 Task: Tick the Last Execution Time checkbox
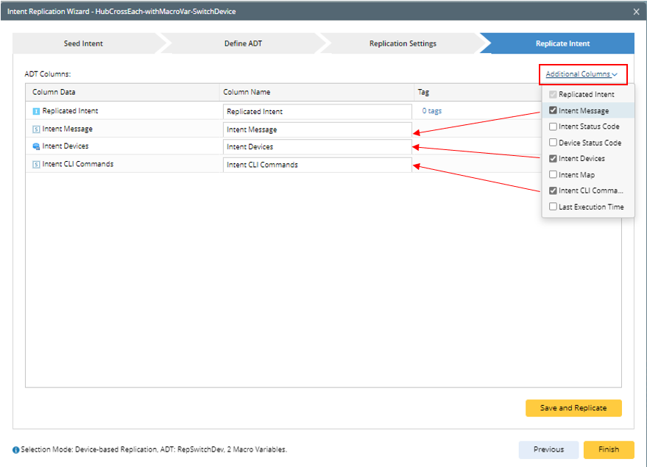553,207
